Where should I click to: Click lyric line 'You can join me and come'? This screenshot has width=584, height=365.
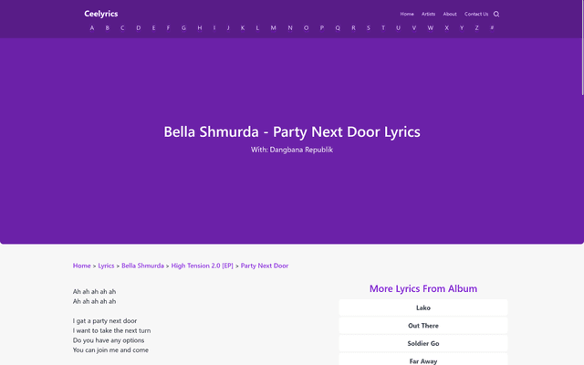(x=110, y=349)
